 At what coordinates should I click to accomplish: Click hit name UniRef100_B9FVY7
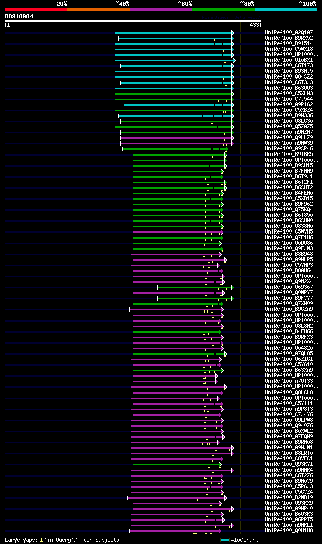pyautogui.click(x=289, y=298)
